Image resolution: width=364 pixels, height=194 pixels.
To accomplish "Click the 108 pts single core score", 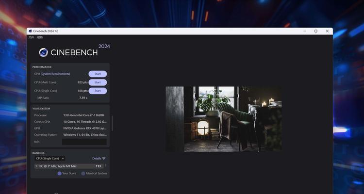I will pos(83,91).
